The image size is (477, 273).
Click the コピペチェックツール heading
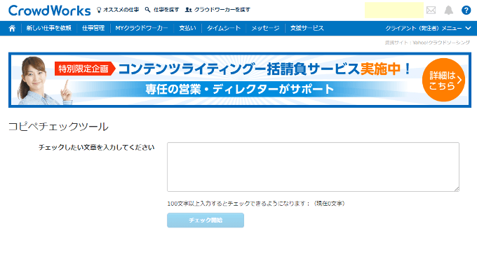click(58, 126)
